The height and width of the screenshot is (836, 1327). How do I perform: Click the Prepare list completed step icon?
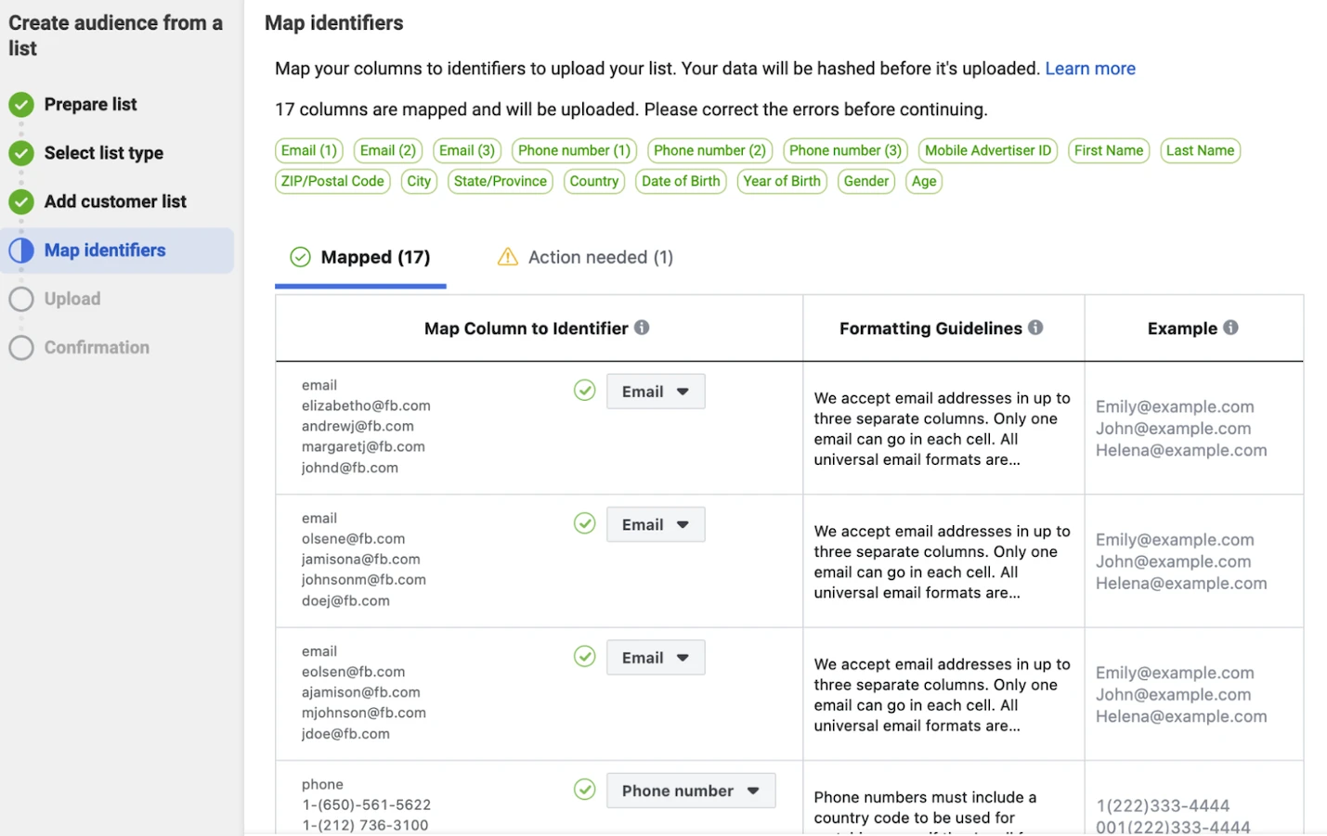tap(21, 105)
